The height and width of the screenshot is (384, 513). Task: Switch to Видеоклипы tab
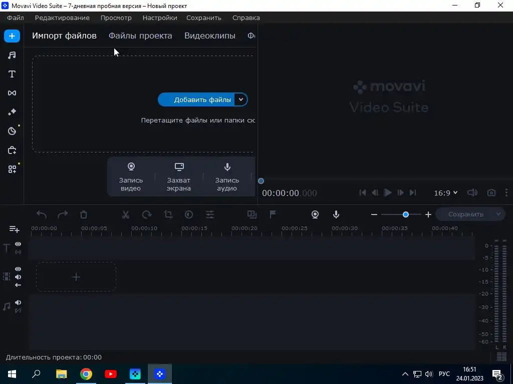(x=210, y=35)
